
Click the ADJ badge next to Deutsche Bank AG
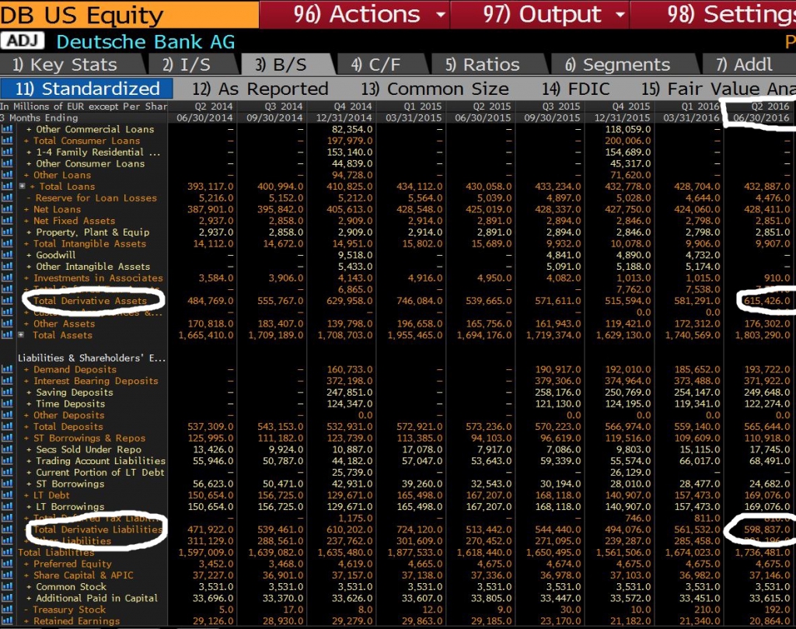click(23, 40)
